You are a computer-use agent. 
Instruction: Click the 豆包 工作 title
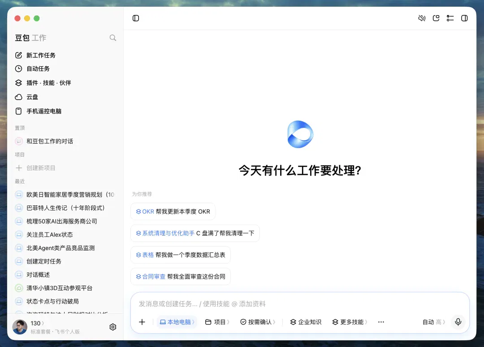pyautogui.click(x=30, y=38)
